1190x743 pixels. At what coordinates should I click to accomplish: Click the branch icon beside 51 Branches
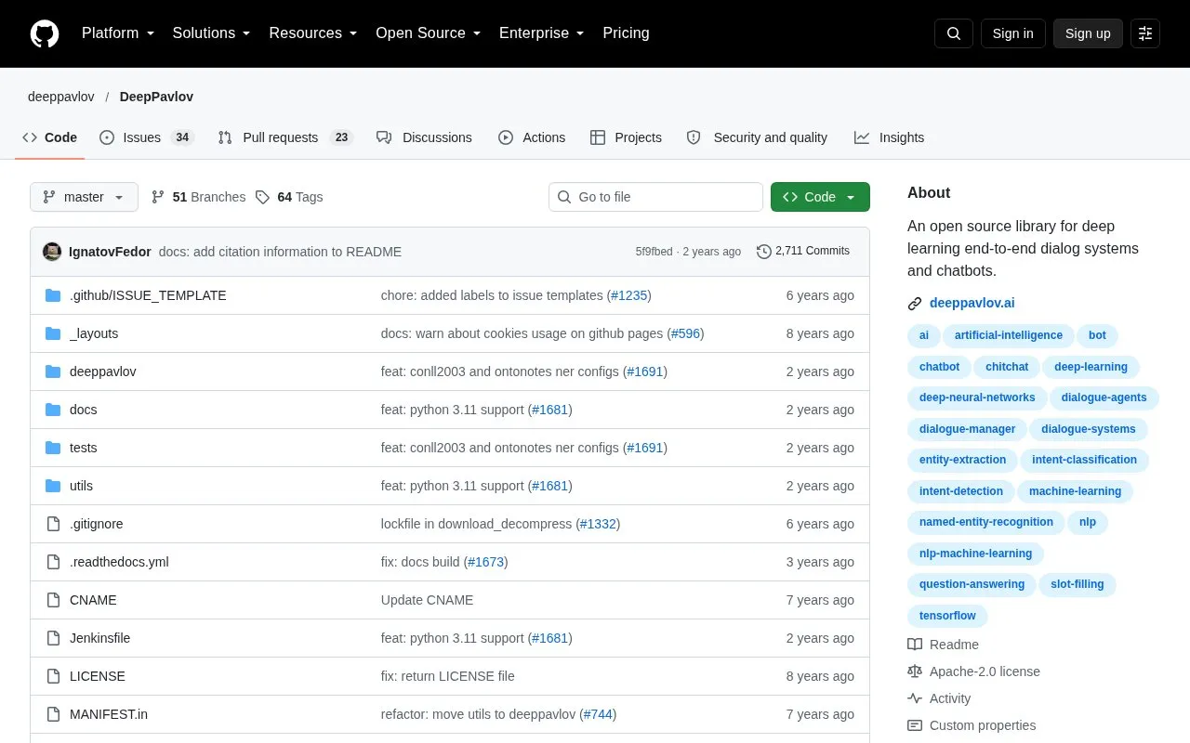(158, 197)
